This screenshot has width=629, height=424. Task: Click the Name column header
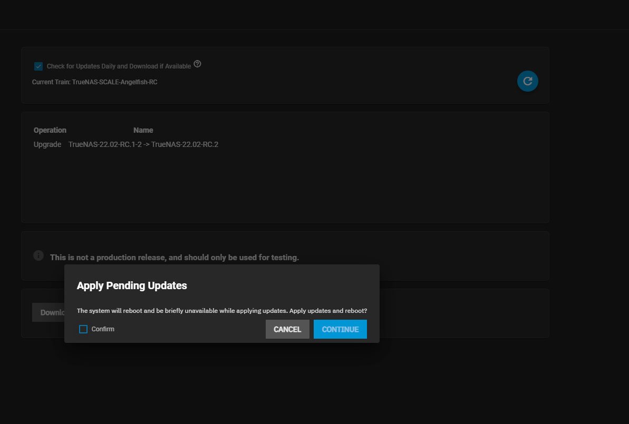point(143,130)
